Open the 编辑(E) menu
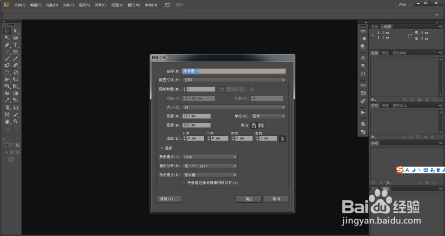Image resolution: width=445 pixels, height=236 pixels. (x=36, y=5)
